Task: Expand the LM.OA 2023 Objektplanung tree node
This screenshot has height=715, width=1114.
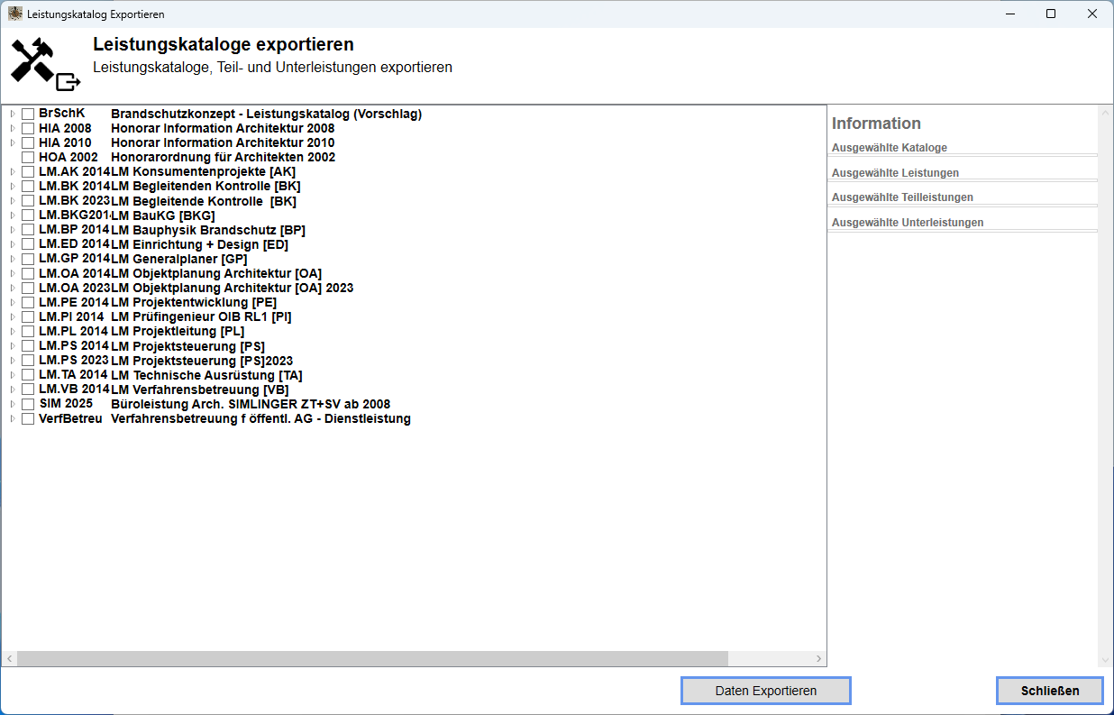Action: 12,288
